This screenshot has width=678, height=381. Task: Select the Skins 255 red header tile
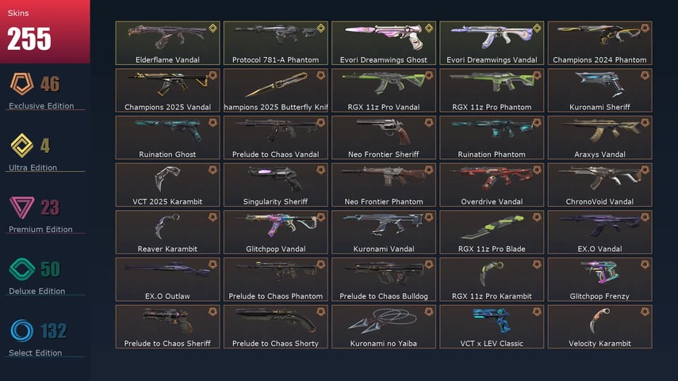click(x=45, y=32)
